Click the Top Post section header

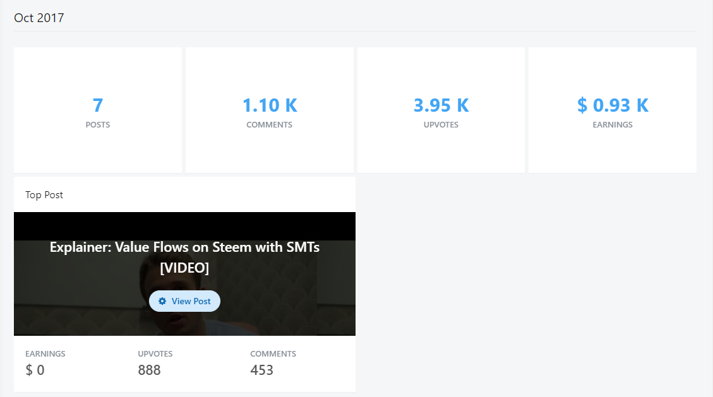pos(44,195)
